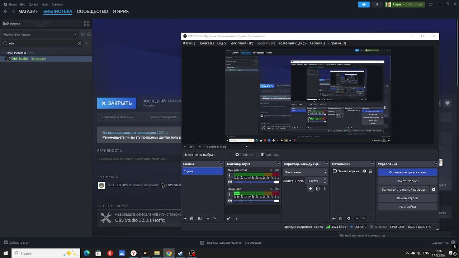Open advanced audio properties gears icon in the mixer
Viewport: 459px width, 258px height.
coord(229,218)
